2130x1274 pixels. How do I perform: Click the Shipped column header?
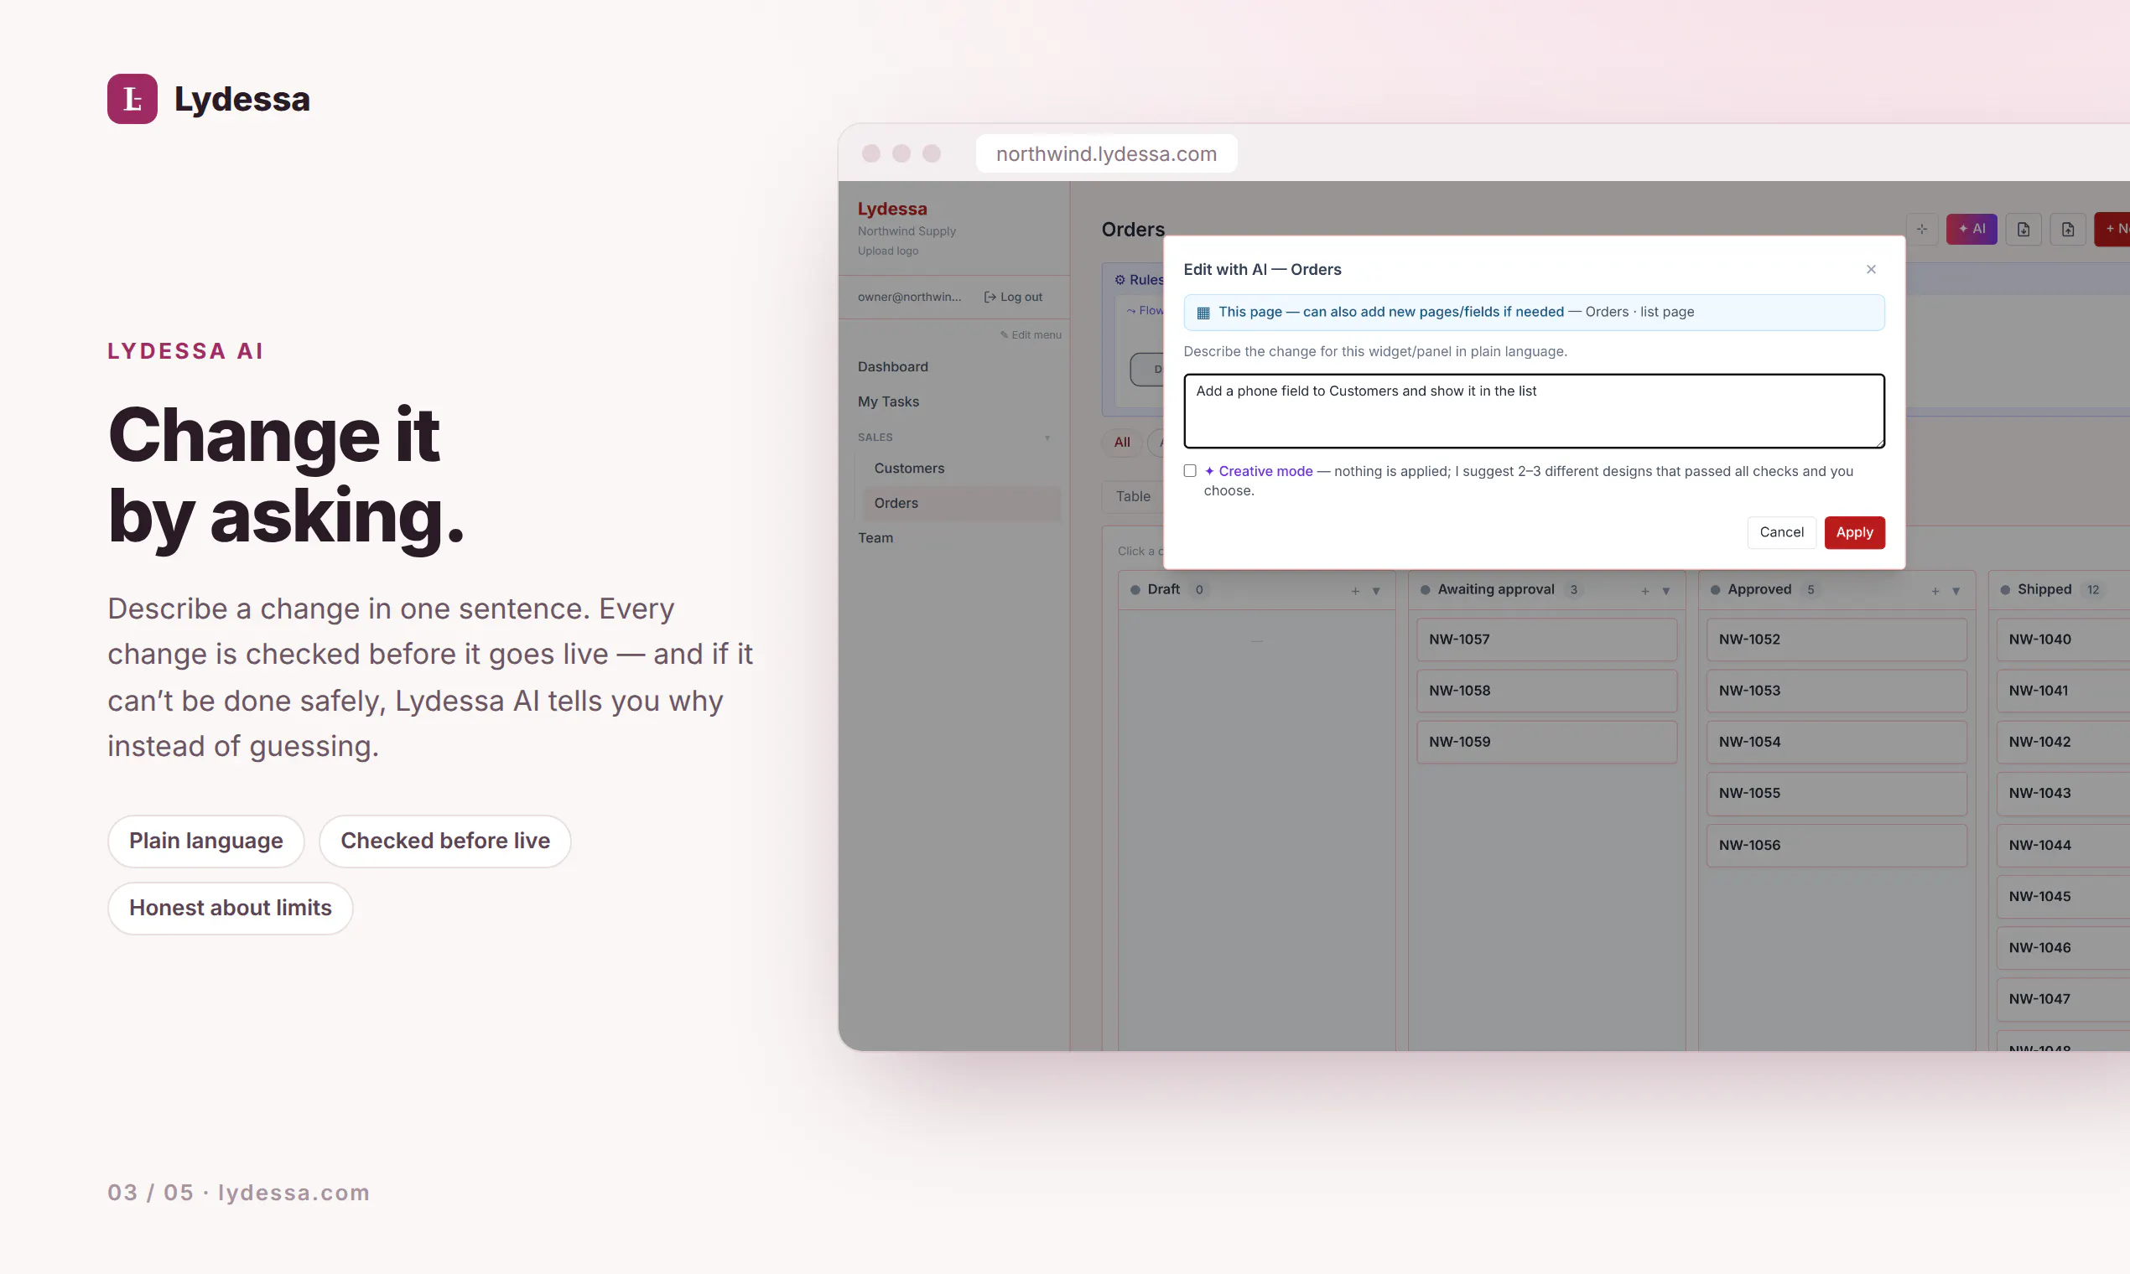[x=2060, y=590]
